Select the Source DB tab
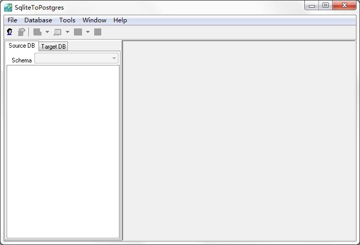Image resolution: width=360 pixels, height=245 pixels. [x=22, y=46]
